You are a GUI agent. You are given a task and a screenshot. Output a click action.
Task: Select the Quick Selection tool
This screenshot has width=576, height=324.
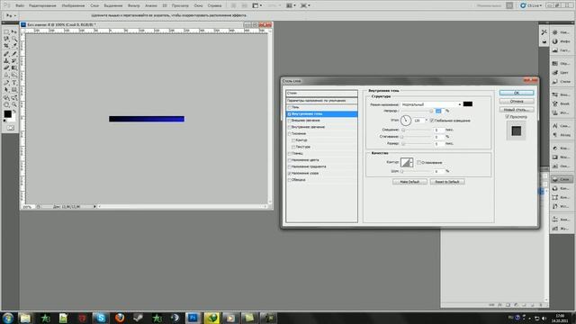pyautogui.click(x=14, y=39)
